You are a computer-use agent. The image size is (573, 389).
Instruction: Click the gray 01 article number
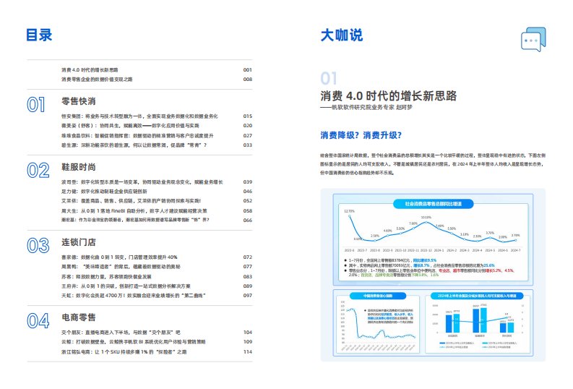(x=329, y=79)
